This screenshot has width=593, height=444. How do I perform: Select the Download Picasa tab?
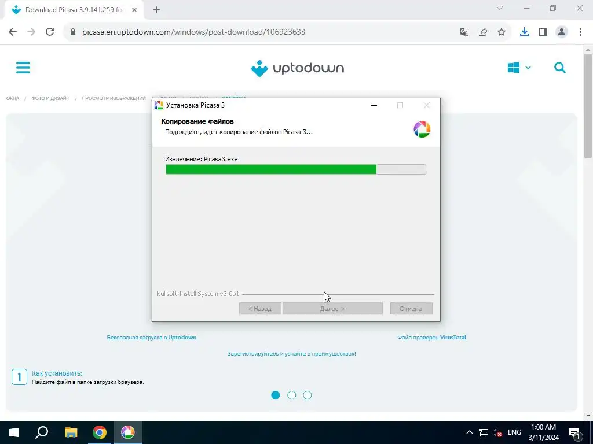[74, 10]
